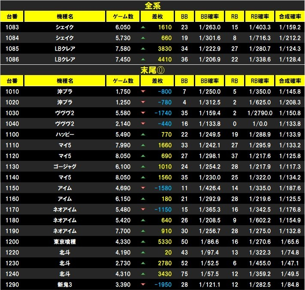Click the green up arrow in row 1200

pyautogui.click(x=143, y=242)
